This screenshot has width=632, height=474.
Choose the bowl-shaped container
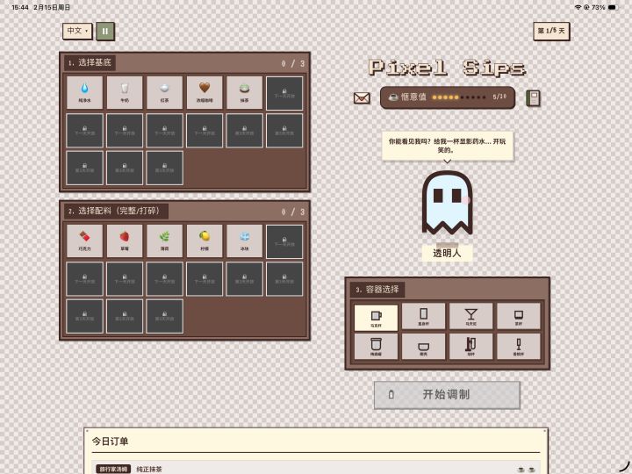click(423, 346)
